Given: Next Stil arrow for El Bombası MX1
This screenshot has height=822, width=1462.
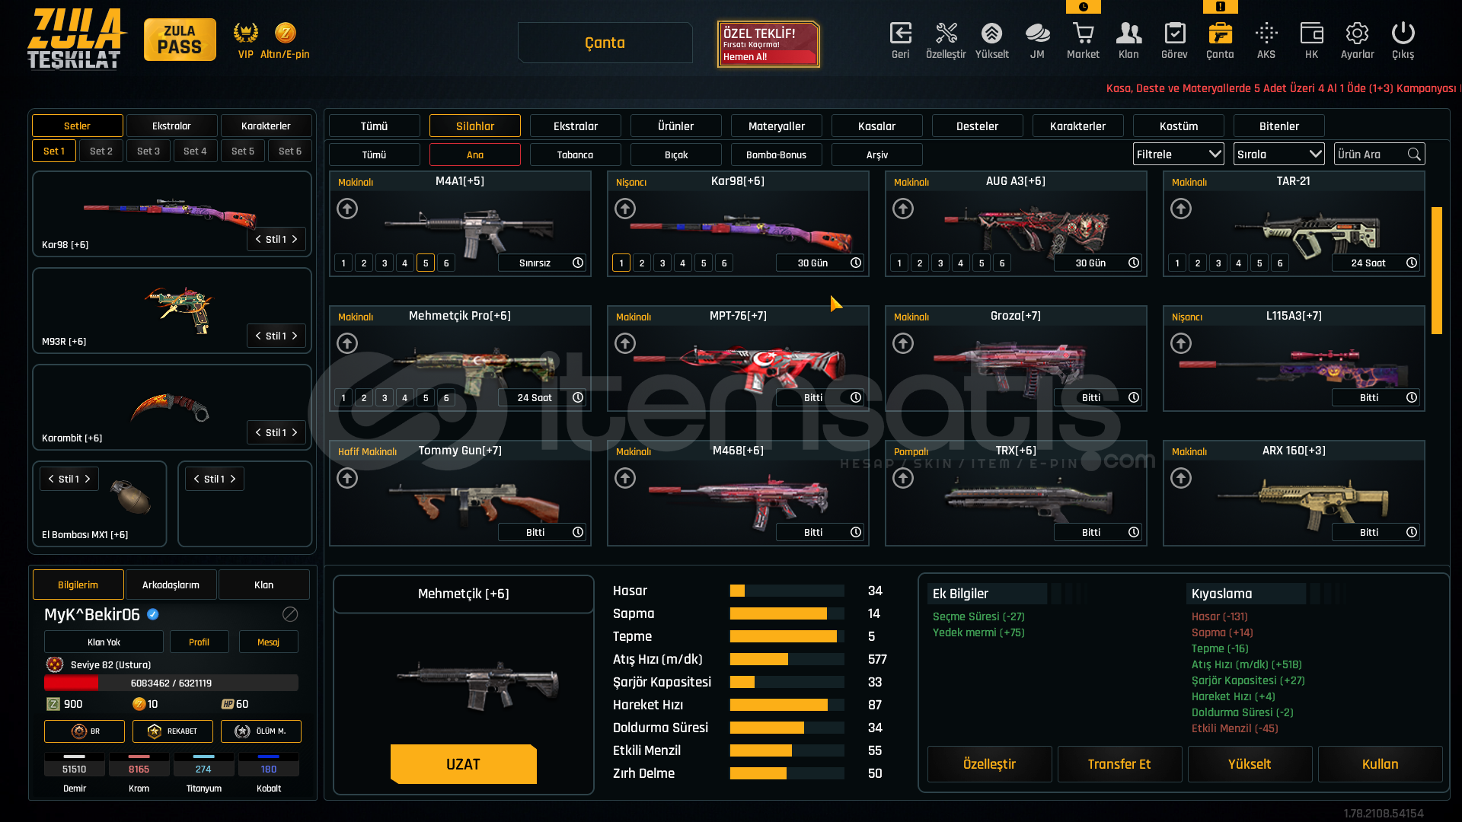Looking at the screenshot, I should (x=88, y=479).
